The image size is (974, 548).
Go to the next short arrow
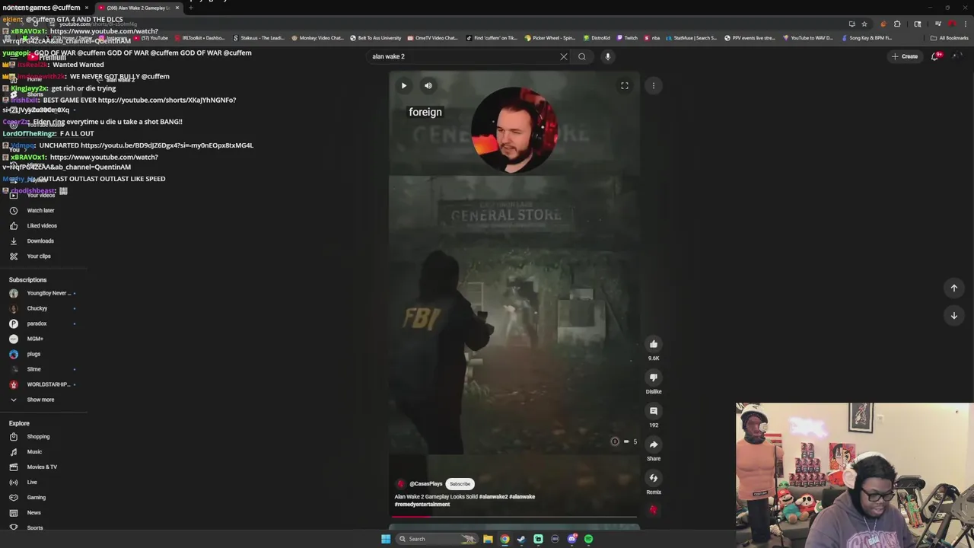[953, 315]
